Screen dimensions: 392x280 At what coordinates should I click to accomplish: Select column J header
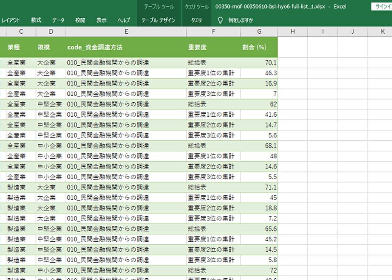353,32
